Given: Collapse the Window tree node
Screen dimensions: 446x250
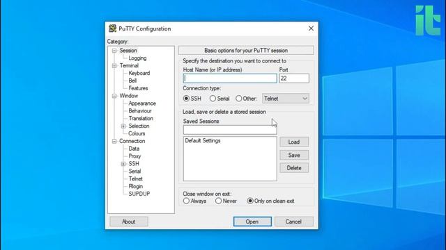Looking at the screenshot, I should click(x=114, y=96).
